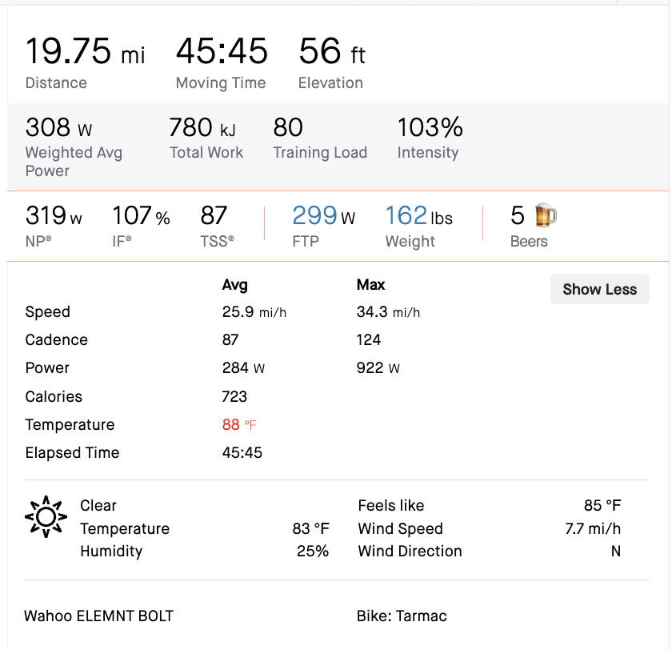Screen dimensions: 672x650
Task: Click the TSS value of 87
Action: [x=214, y=216]
